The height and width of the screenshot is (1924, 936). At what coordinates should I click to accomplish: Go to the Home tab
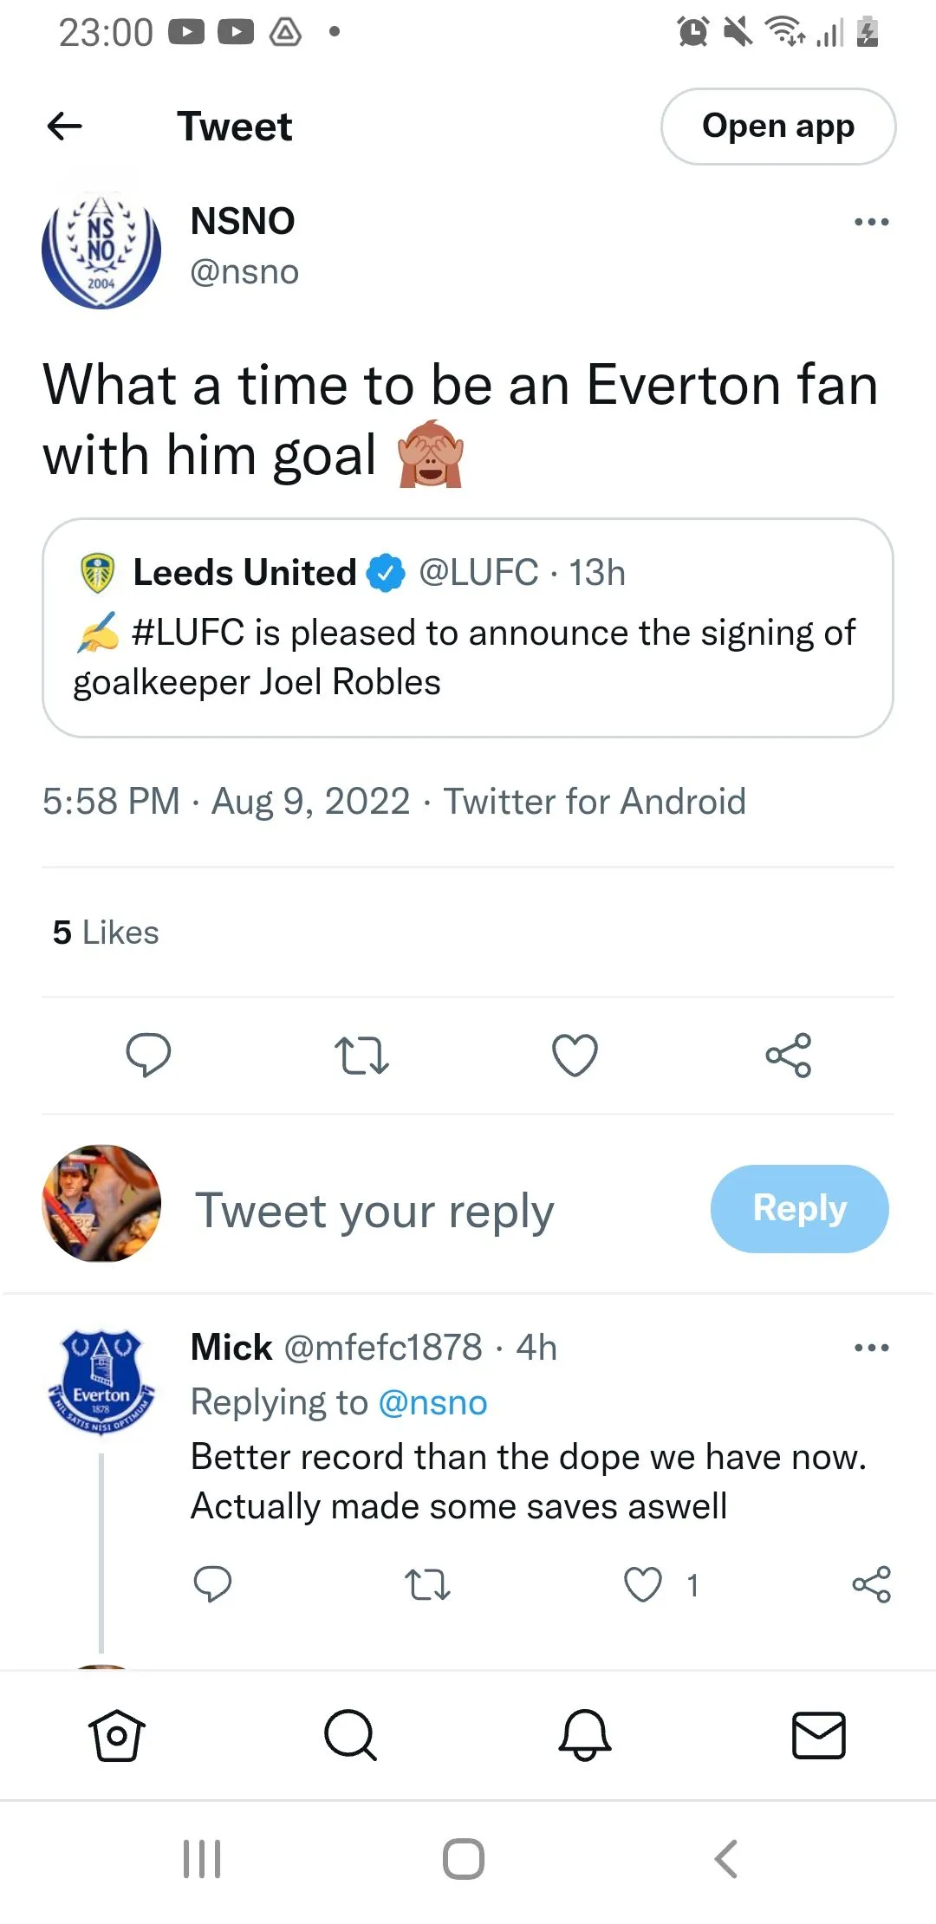click(x=116, y=1735)
